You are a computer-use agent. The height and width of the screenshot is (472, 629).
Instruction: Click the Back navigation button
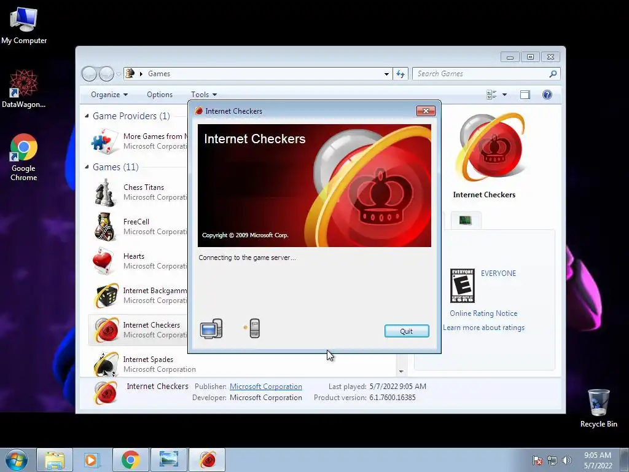tap(89, 74)
